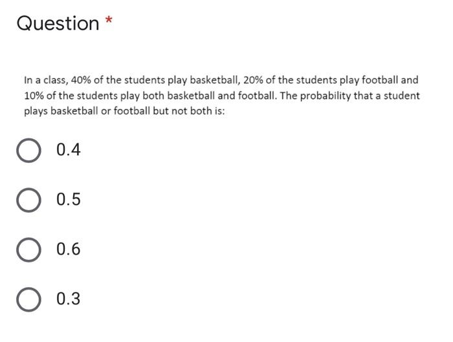Click the 20% figure in the question

tap(253, 80)
